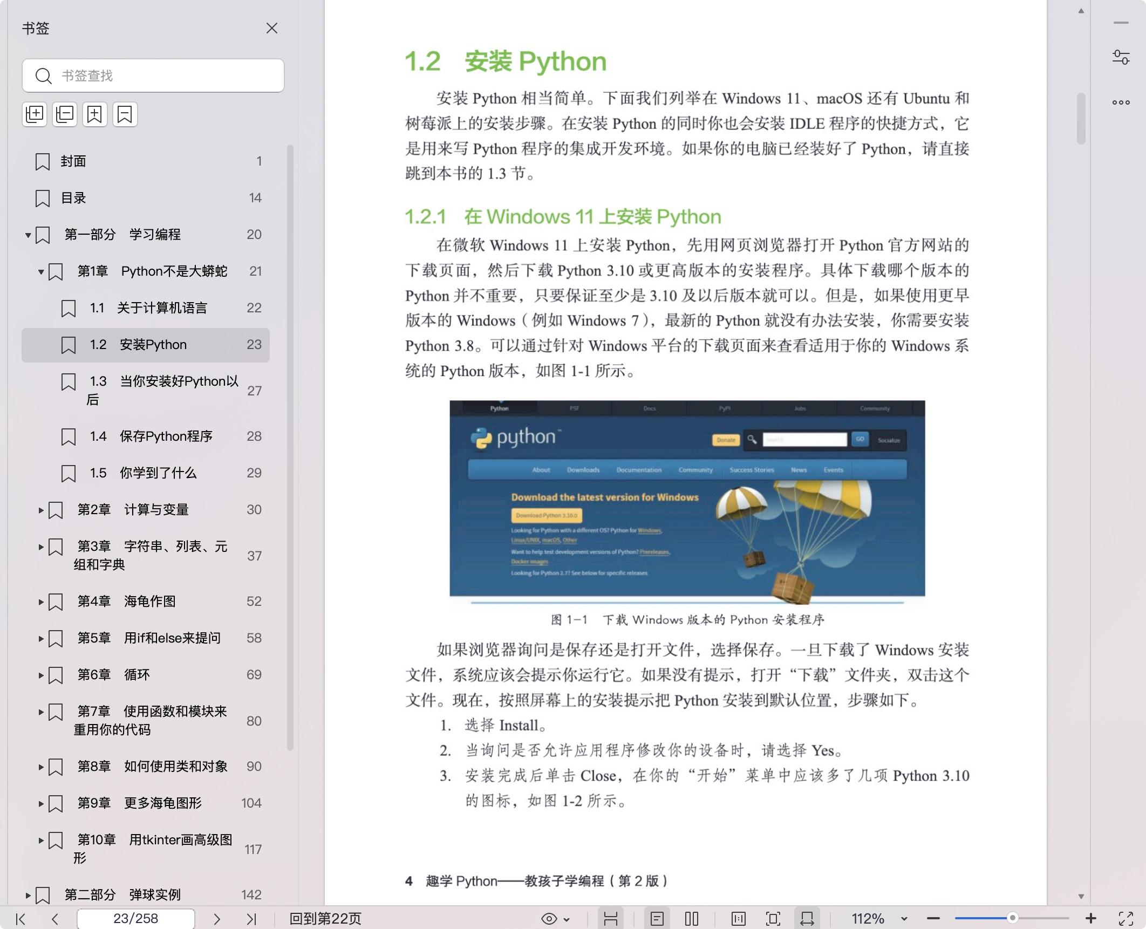1146x929 pixels.
Task: Expand 第二部分 弹球实例 section
Action: pyautogui.click(x=28, y=896)
